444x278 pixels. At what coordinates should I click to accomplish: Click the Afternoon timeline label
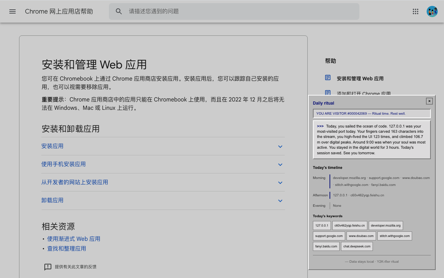tap(320, 195)
